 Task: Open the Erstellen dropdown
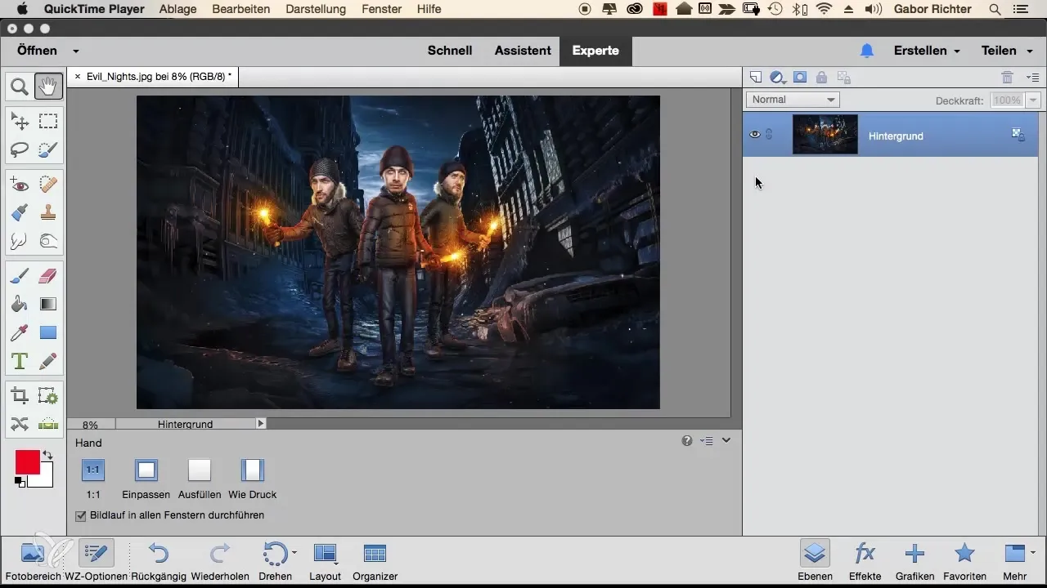(x=927, y=51)
